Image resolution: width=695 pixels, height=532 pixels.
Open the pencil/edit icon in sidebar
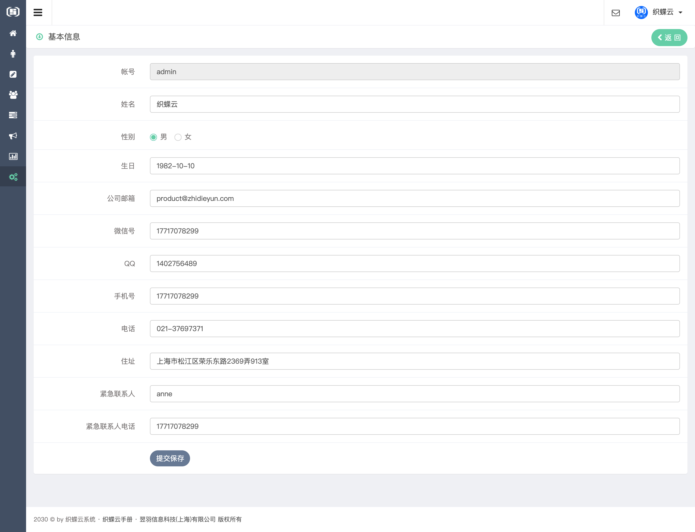[13, 74]
